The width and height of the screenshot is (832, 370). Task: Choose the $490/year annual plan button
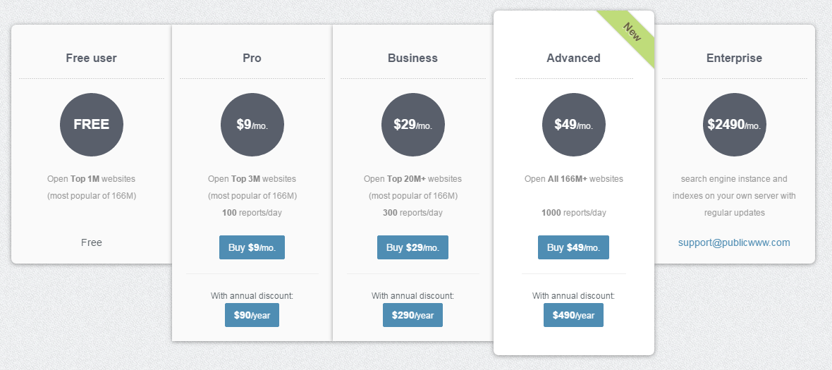click(x=574, y=315)
